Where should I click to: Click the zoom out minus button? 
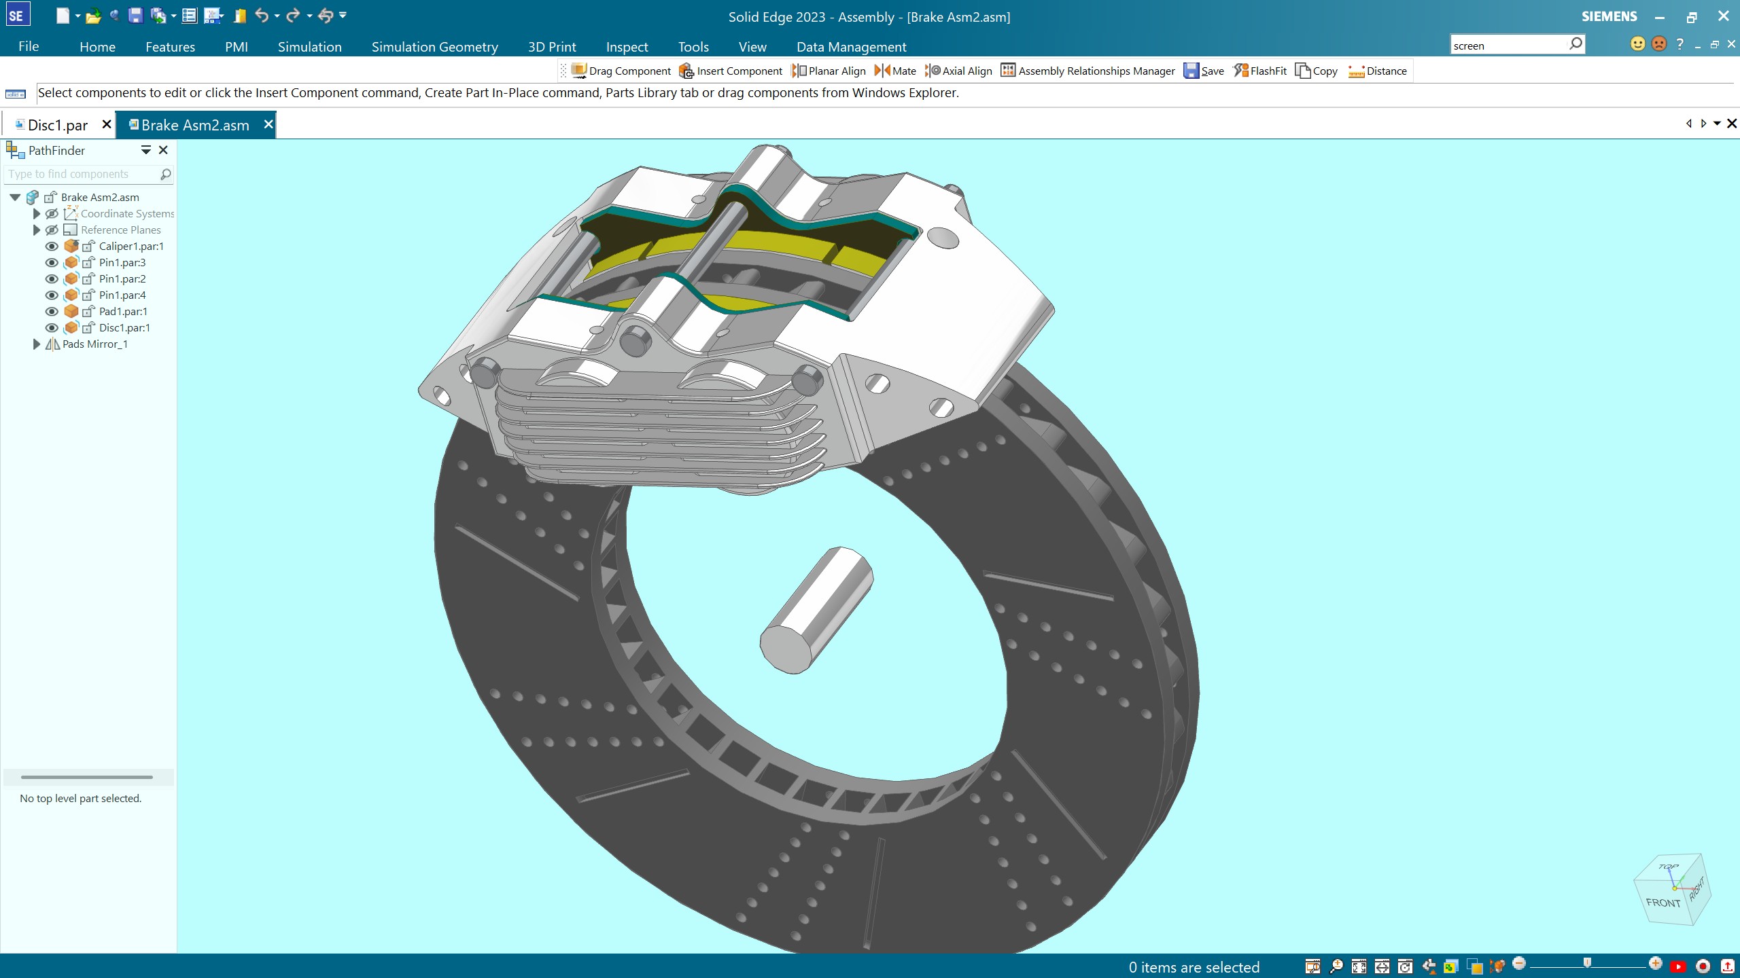click(1519, 963)
